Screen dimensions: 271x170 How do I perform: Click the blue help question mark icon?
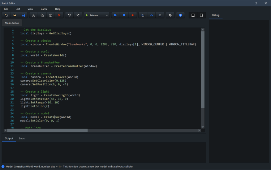coord(180,15)
